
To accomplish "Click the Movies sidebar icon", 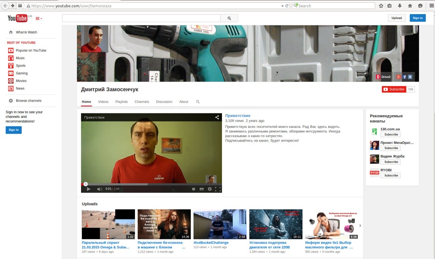I will (11, 81).
